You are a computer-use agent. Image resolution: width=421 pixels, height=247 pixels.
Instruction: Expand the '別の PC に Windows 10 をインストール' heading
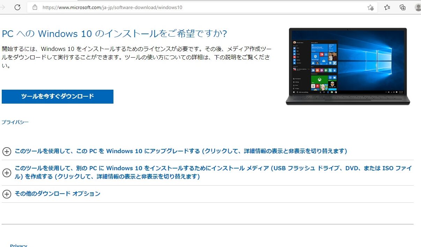[x=213, y=172]
